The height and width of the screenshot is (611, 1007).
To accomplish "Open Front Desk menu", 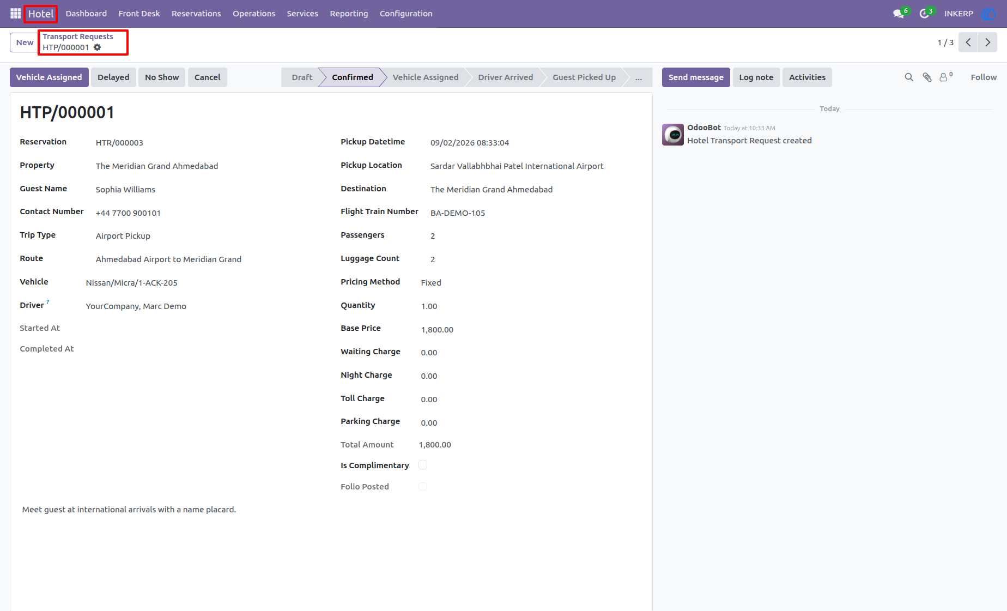I will 139,14.
